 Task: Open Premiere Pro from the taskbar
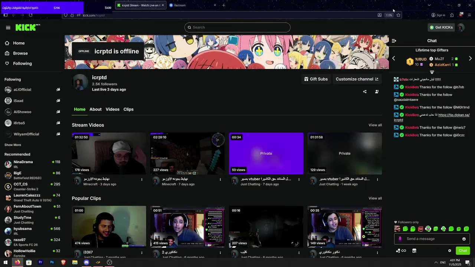40,262
